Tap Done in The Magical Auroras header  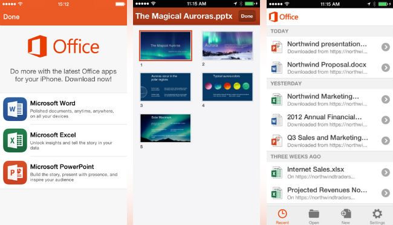[x=247, y=16]
